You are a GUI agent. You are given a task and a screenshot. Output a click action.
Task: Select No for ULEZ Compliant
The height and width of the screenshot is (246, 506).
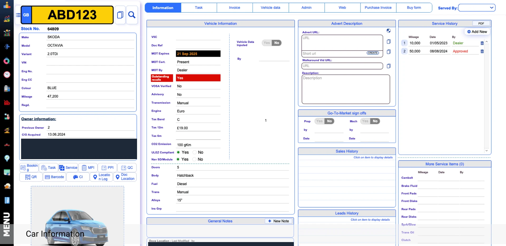tap(194, 152)
